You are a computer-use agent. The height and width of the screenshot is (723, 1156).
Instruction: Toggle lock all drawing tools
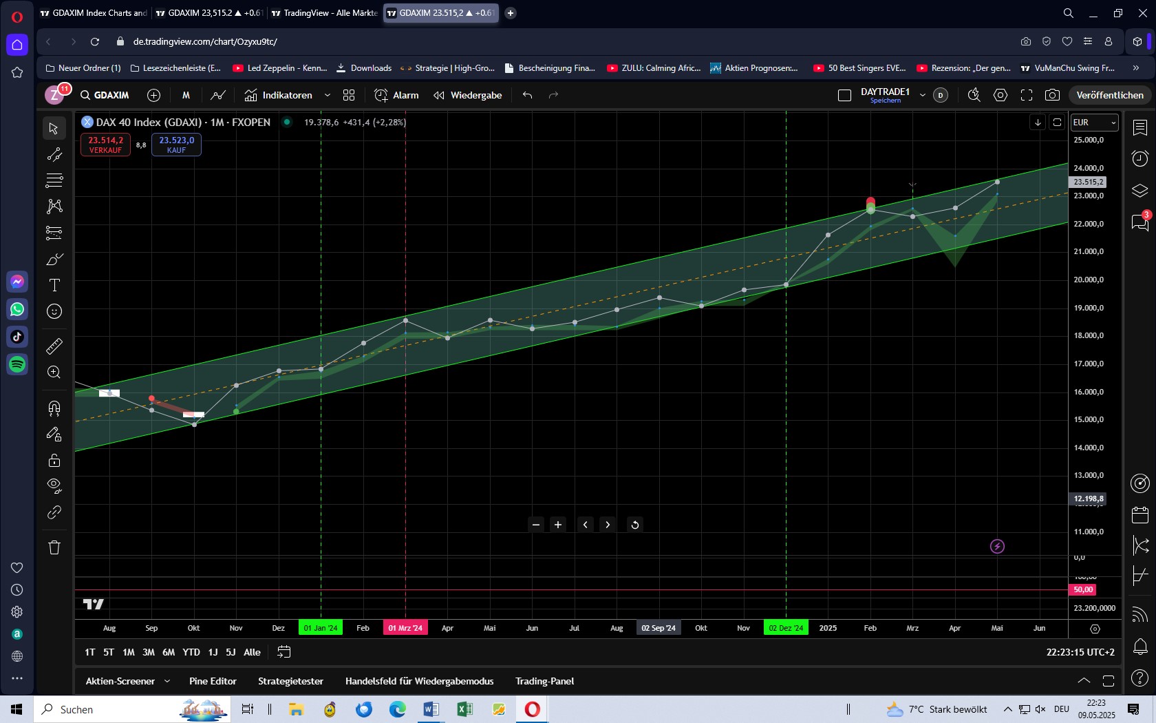click(x=54, y=461)
